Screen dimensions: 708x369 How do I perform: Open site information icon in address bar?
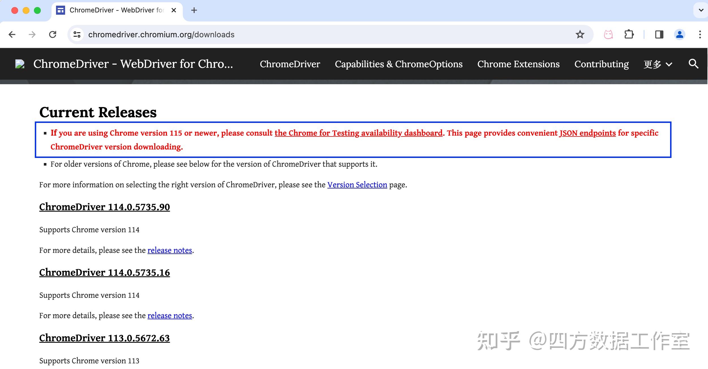click(x=77, y=34)
